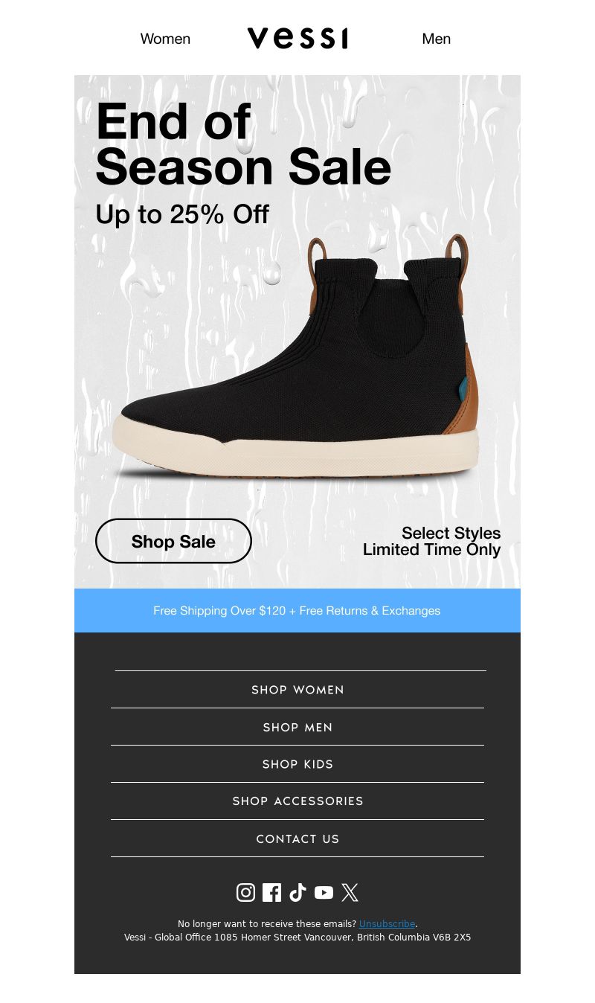The width and height of the screenshot is (595, 1003).
Task: Click the Shop Sale button
Action: tap(173, 541)
